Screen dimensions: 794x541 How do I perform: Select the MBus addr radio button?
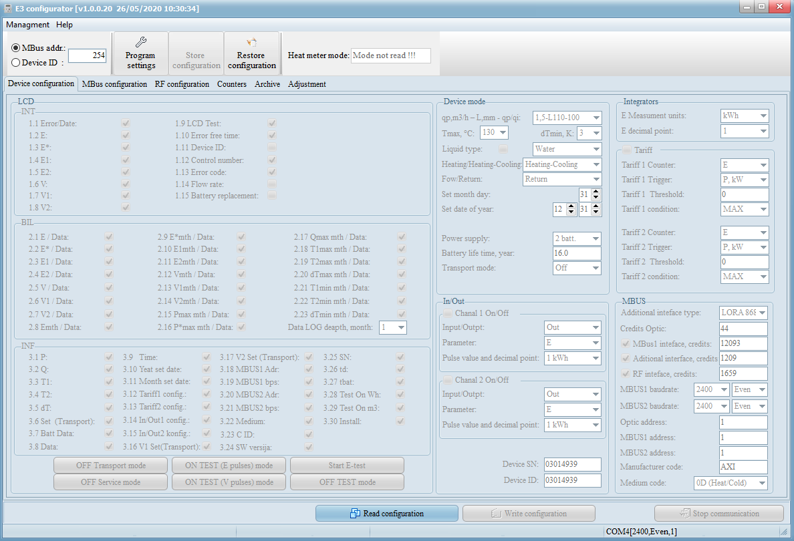coord(16,48)
